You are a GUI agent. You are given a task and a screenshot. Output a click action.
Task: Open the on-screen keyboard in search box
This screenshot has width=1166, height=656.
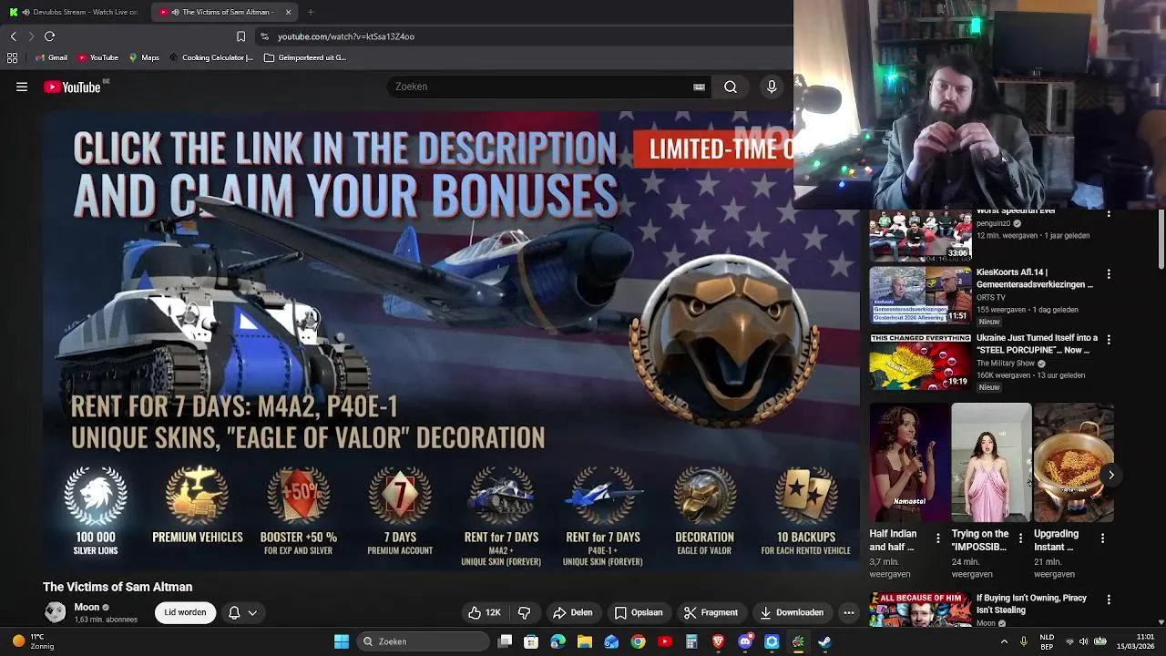pyautogui.click(x=699, y=87)
